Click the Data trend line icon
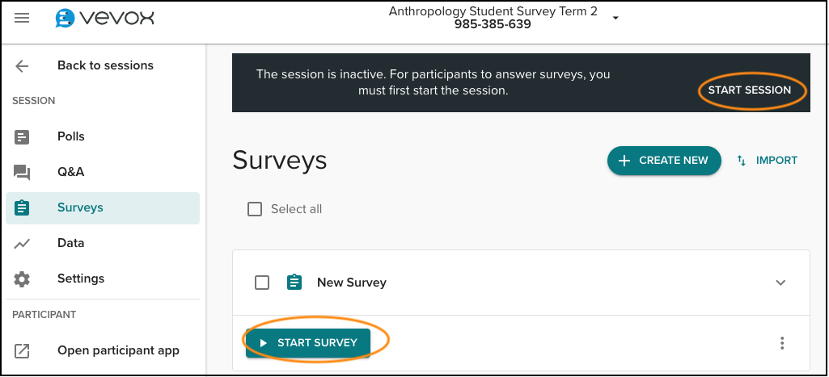 tap(22, 244)
